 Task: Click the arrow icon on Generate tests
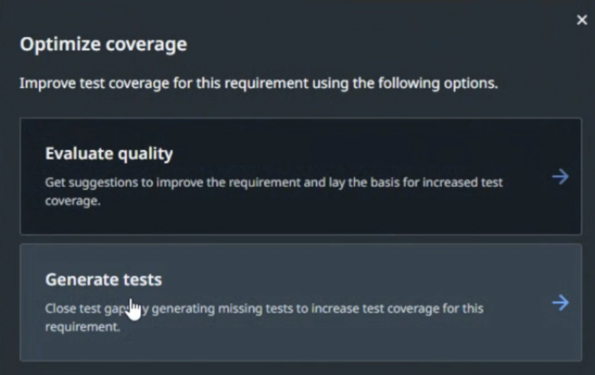click(x=561, y=303)
